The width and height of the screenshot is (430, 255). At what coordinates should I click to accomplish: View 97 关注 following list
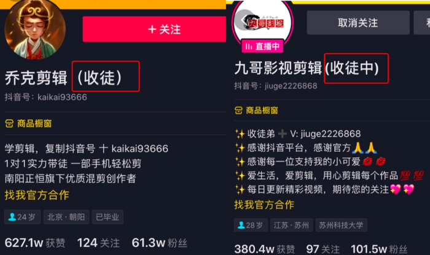tap(322, 249)
